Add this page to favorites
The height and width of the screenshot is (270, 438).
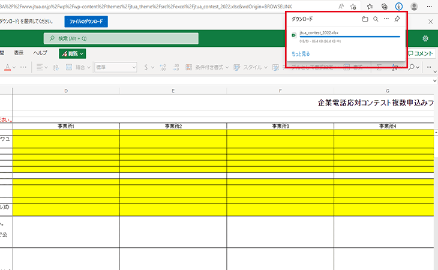[x=354, y=6]
